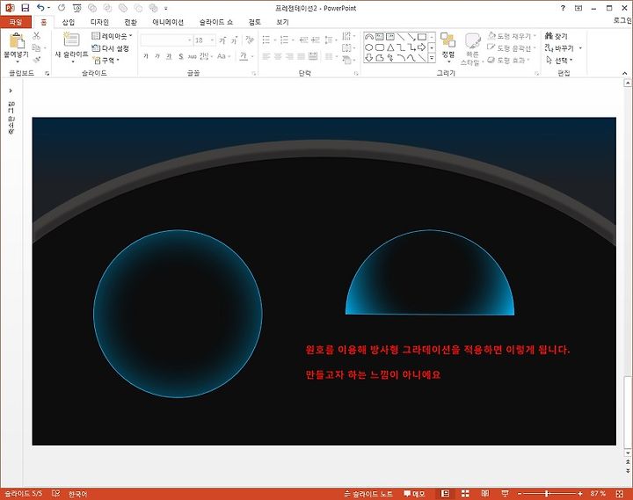Switch to 디자인 design tab
Image resolution: width=633 pixels, height=500 pixels.
point(99,22)
